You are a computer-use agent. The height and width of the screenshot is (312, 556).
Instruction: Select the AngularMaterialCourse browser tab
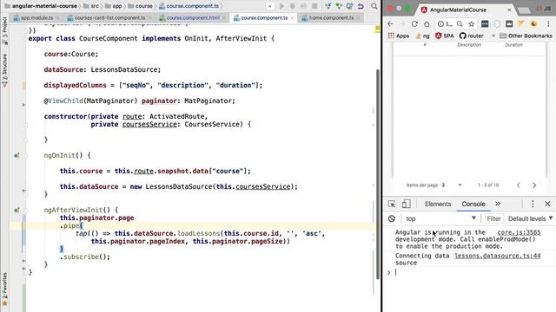pos(458,10)
